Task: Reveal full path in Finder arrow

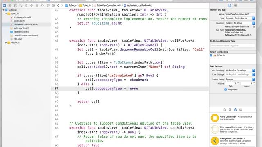Action: 251,35
